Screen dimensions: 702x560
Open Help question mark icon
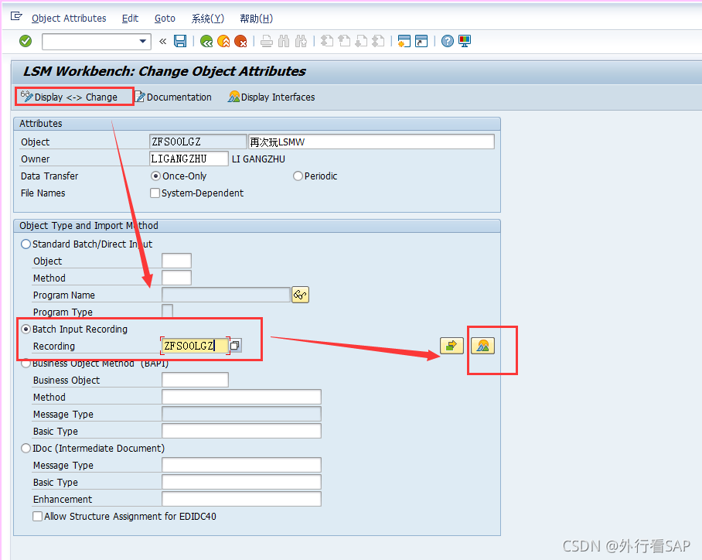(448, 41)
